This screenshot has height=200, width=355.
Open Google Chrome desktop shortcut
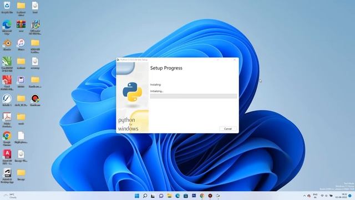pyautogui.click(x=7, y=139)
